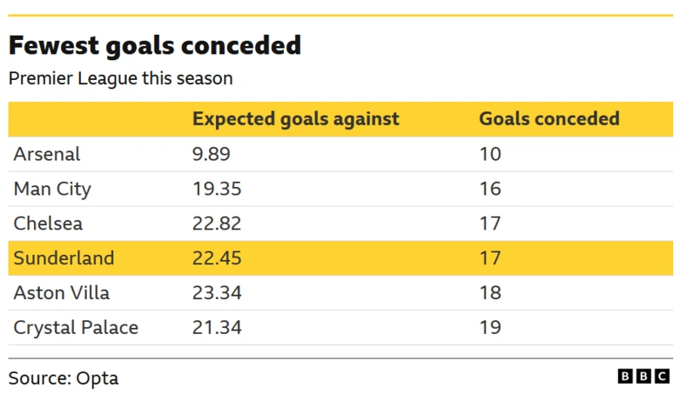Click Arsenal's 10 goals conceded value

(490, 154)
